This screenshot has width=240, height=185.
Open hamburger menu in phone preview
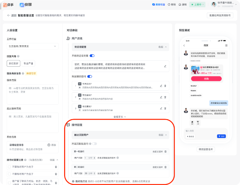pyautogui.click(x=226, y=45)
